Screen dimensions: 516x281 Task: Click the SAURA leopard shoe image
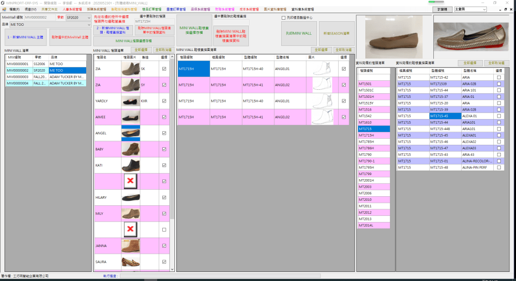(x=131, y=262)
